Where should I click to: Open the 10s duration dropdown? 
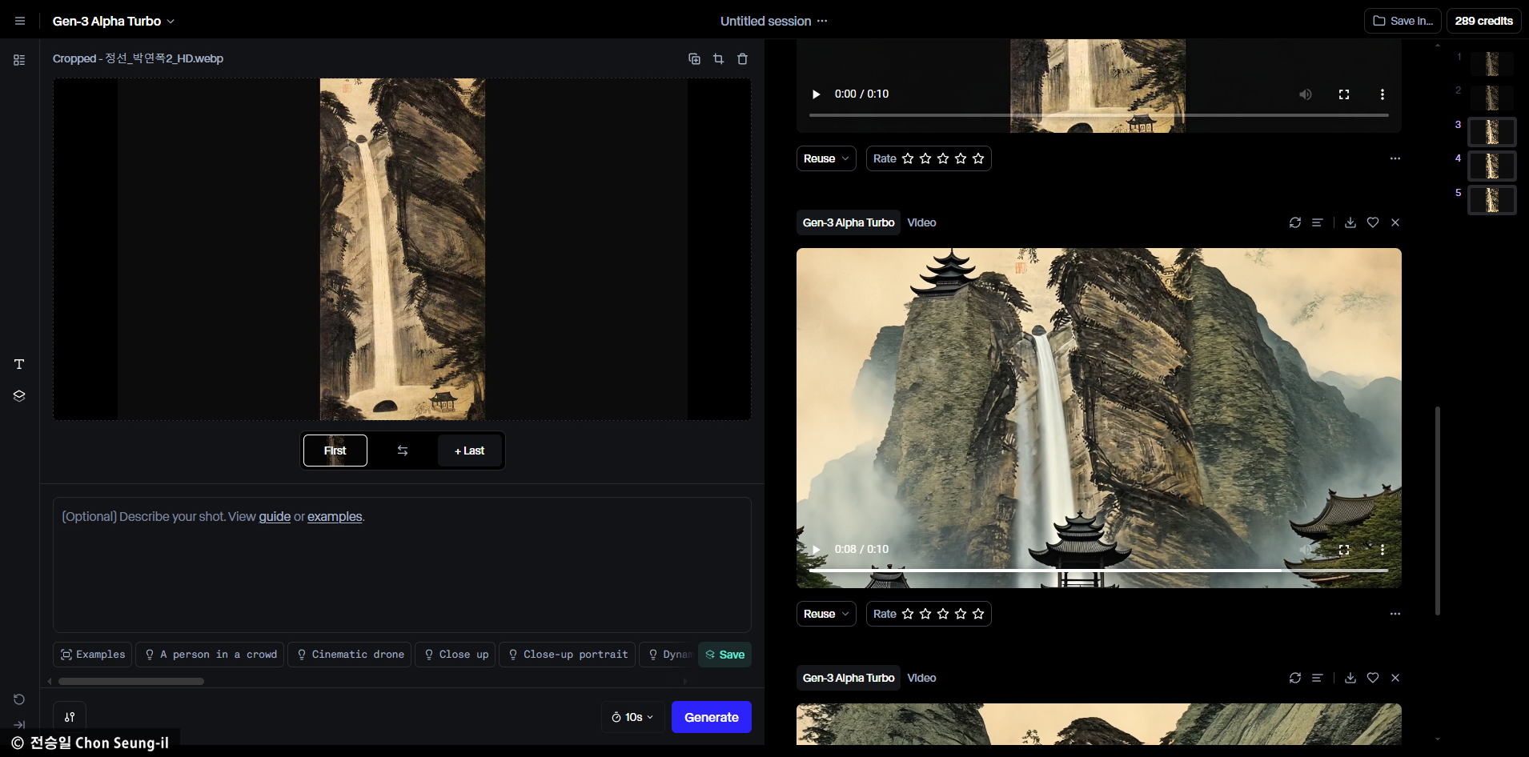tap(632, 717)
